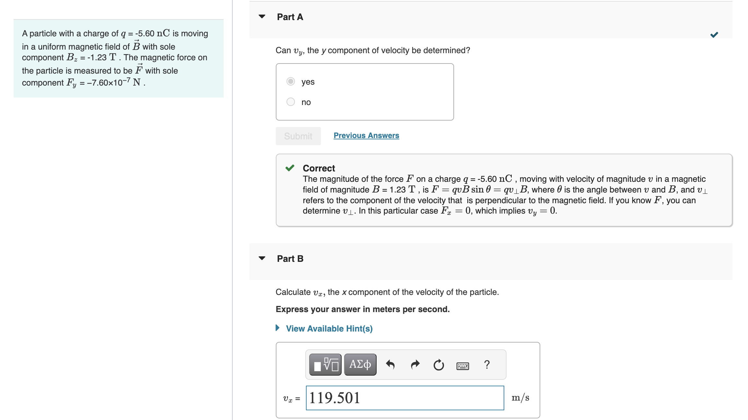Open Previous Answers
Image resolution: width=748 pixels, height=420 pixels.
366,135
